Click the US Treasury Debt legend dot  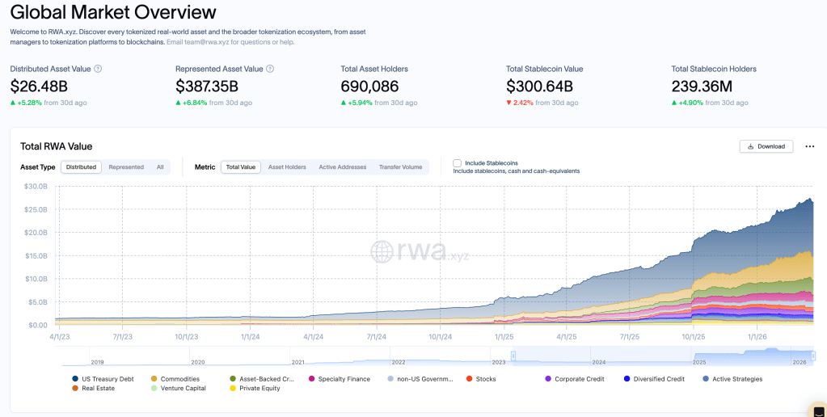pos(75,378)
